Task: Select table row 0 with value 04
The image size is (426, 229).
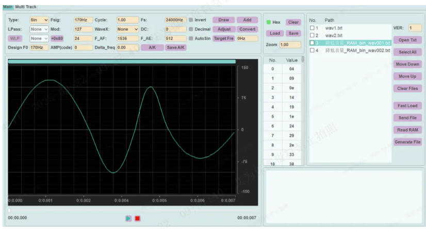Action: pyautogui.click(x=282, y=69)
